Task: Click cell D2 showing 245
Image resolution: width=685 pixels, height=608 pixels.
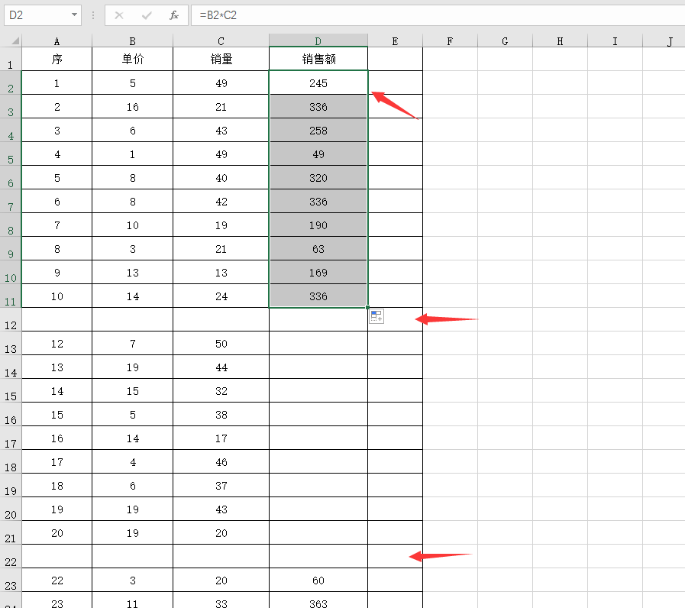Action: point(318,83)
